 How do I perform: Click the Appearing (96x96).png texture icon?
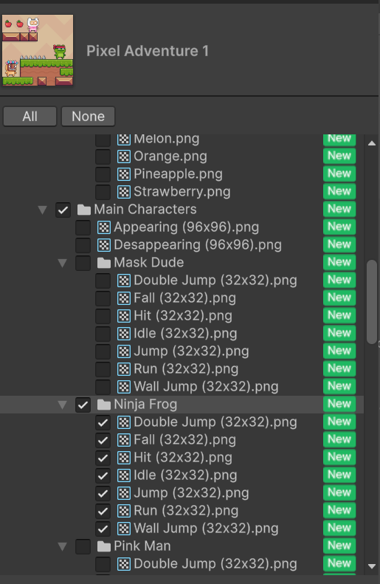(104, 227)
